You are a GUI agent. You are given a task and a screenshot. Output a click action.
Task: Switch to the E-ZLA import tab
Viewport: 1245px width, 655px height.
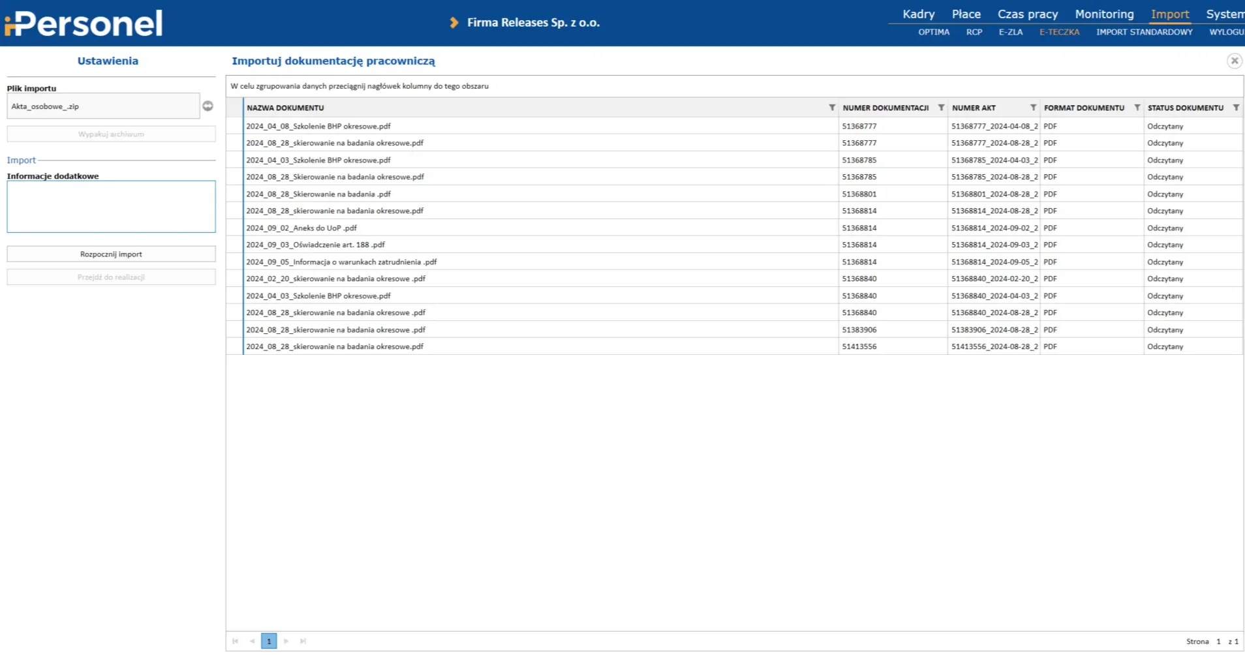(x=1010, y=32)
